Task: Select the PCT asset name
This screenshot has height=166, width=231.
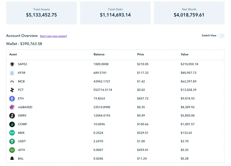Action: pos(21,90)
